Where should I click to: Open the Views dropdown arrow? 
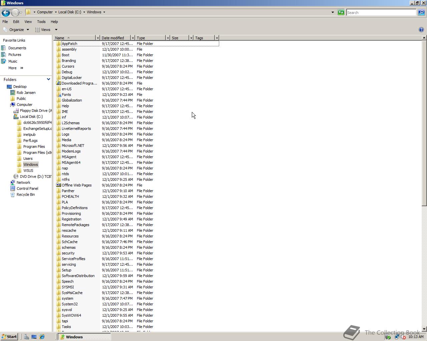56,30
